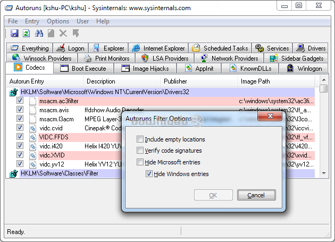This screenshot has height=242, width=335.
Task: Click the Delete X toolbar icon
Action: [x=63, y=34]
